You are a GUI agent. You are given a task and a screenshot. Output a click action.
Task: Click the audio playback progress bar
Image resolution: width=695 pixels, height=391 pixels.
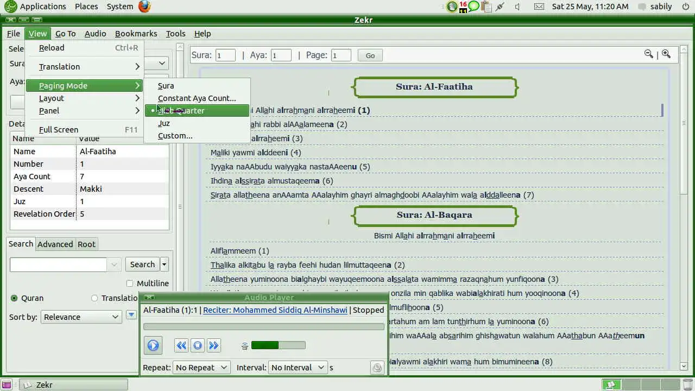click(264, 327)
